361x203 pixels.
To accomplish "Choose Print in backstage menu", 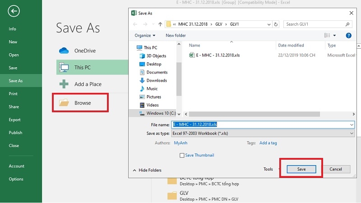I will [13, 94].
